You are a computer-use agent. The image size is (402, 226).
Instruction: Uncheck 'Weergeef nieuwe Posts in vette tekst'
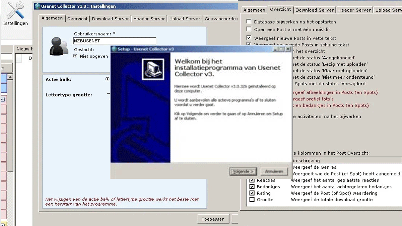pos(249,38)
